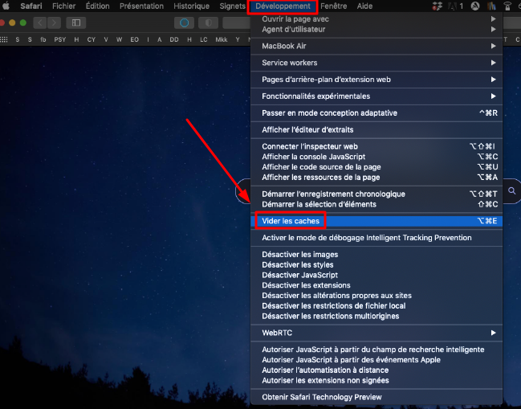Expand the MacBook Air submenu
This screenshot has width=521, height=409.
point(377,46)
